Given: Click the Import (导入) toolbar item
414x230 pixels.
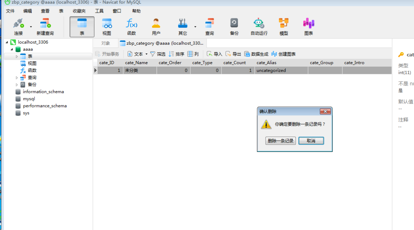Looking at the screenshot, I should click(x=214, y=54).
